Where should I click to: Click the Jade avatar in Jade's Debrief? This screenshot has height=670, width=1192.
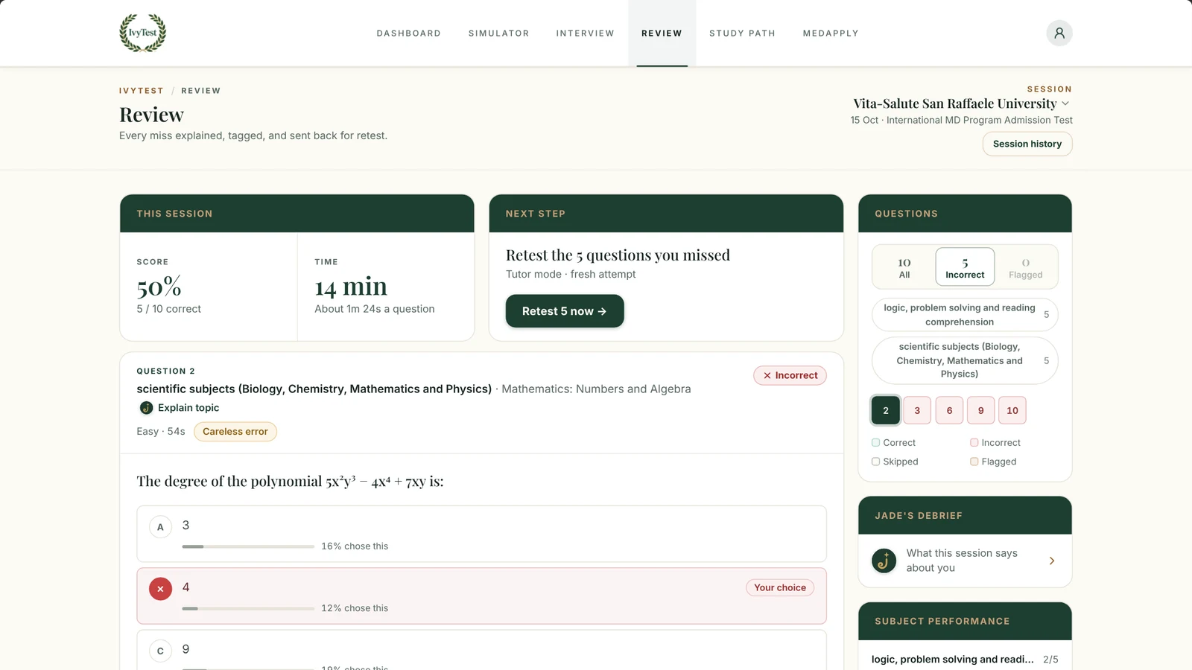coord(884,561)
